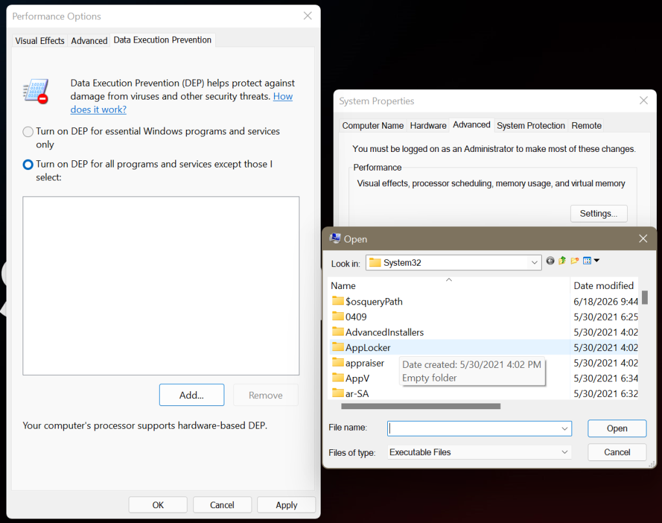Click the File name input field
662x523 pixels.
[479, 429]
